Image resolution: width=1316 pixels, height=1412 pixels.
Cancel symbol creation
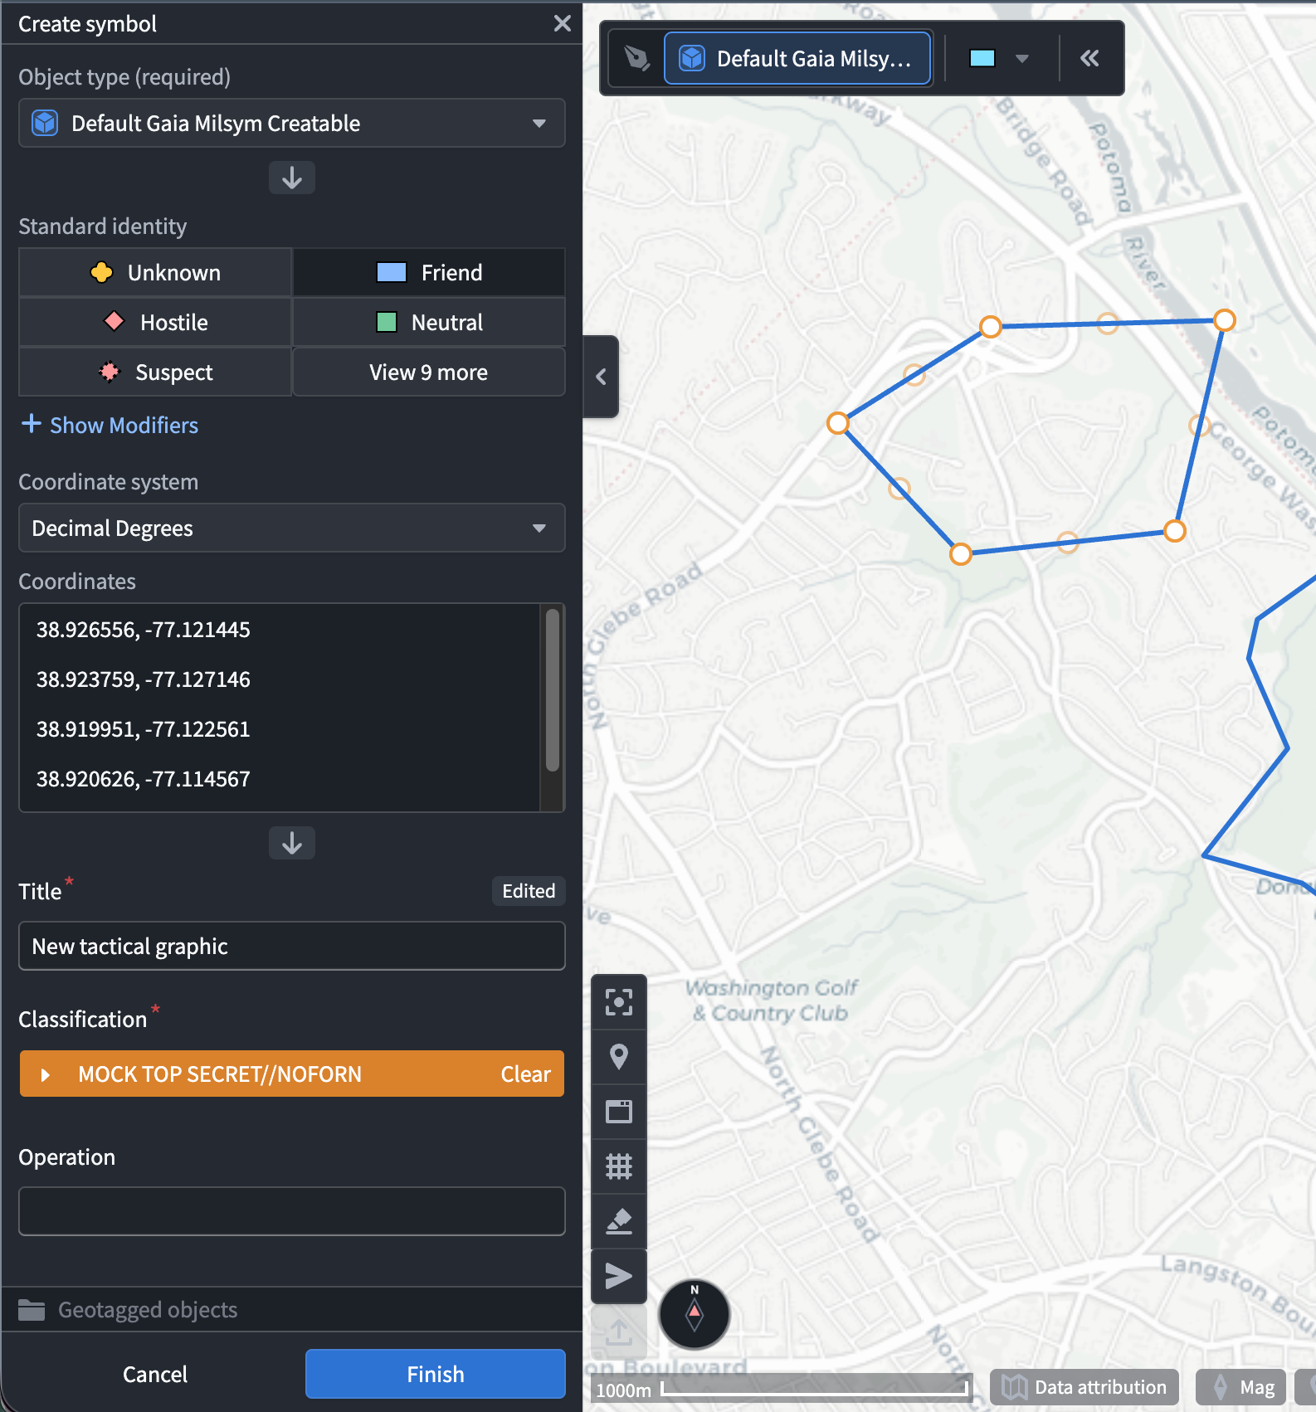point(155,1374)
